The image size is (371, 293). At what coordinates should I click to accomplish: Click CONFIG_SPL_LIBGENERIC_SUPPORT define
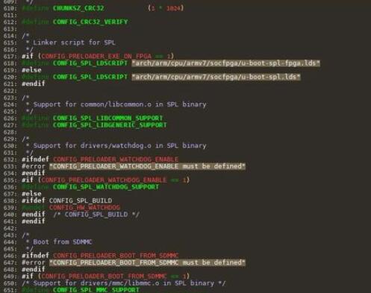coord(110,125)
